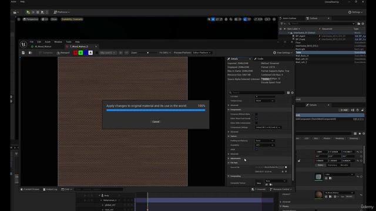Click Outliner add folder icon

point(359,23)
